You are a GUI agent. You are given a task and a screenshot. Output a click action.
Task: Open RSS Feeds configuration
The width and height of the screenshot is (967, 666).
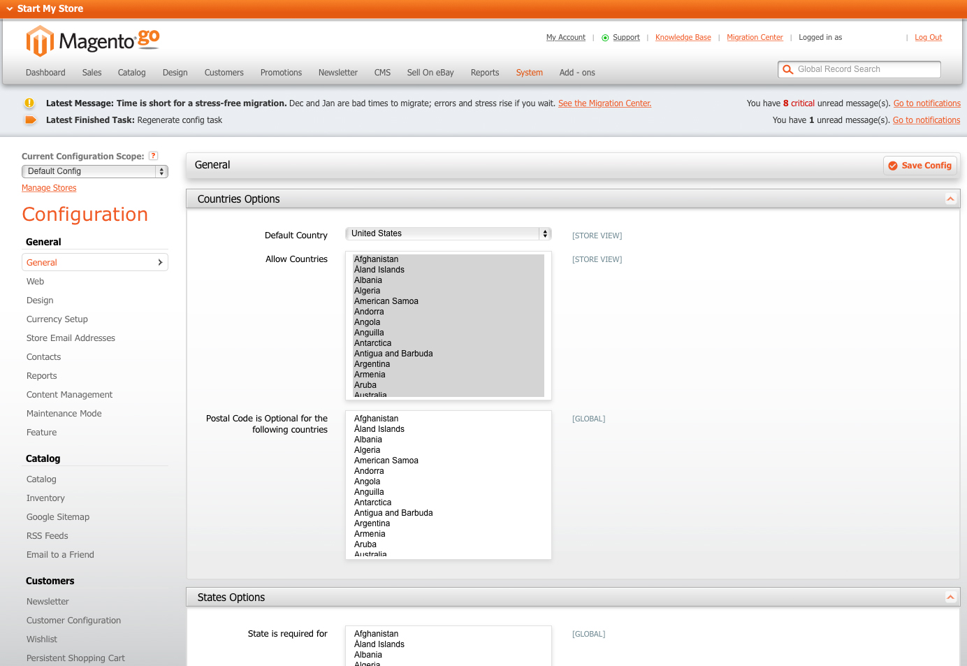click(x=48, y=536)
